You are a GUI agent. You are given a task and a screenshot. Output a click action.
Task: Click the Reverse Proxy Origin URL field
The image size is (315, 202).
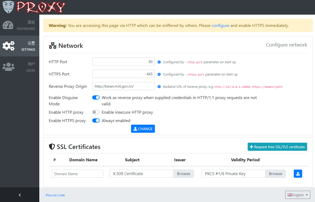click(x=123, y=86)
